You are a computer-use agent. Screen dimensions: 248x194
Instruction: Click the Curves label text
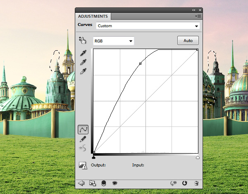coord(85,25)
